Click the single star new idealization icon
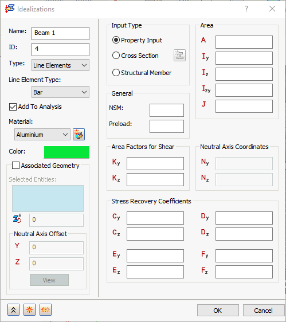The width and height of the screenshot is (286, 322). pos(29,309)
